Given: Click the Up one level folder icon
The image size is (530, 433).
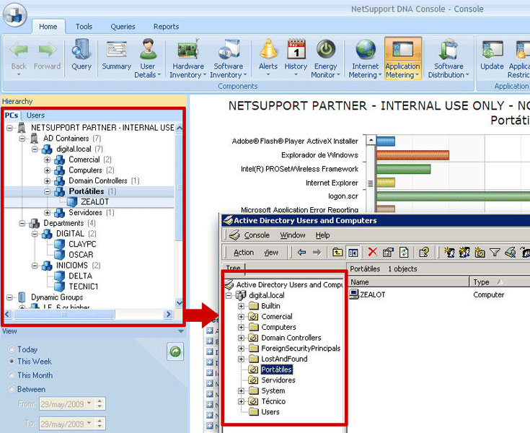Looking at the screenshot, I should click(337, 252).
